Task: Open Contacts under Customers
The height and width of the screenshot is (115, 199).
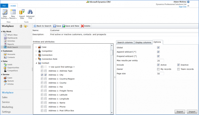Action: [9, 57]
